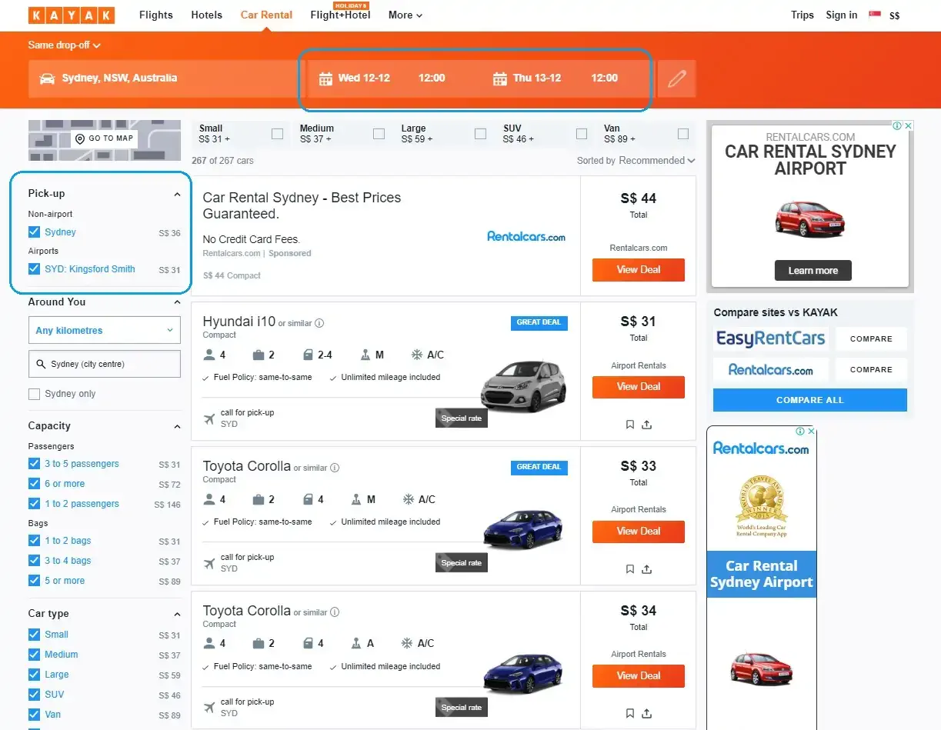941x730 pixels.
Task: Toggle the 1 to 2 passengers filter
Action: (34, 504)
